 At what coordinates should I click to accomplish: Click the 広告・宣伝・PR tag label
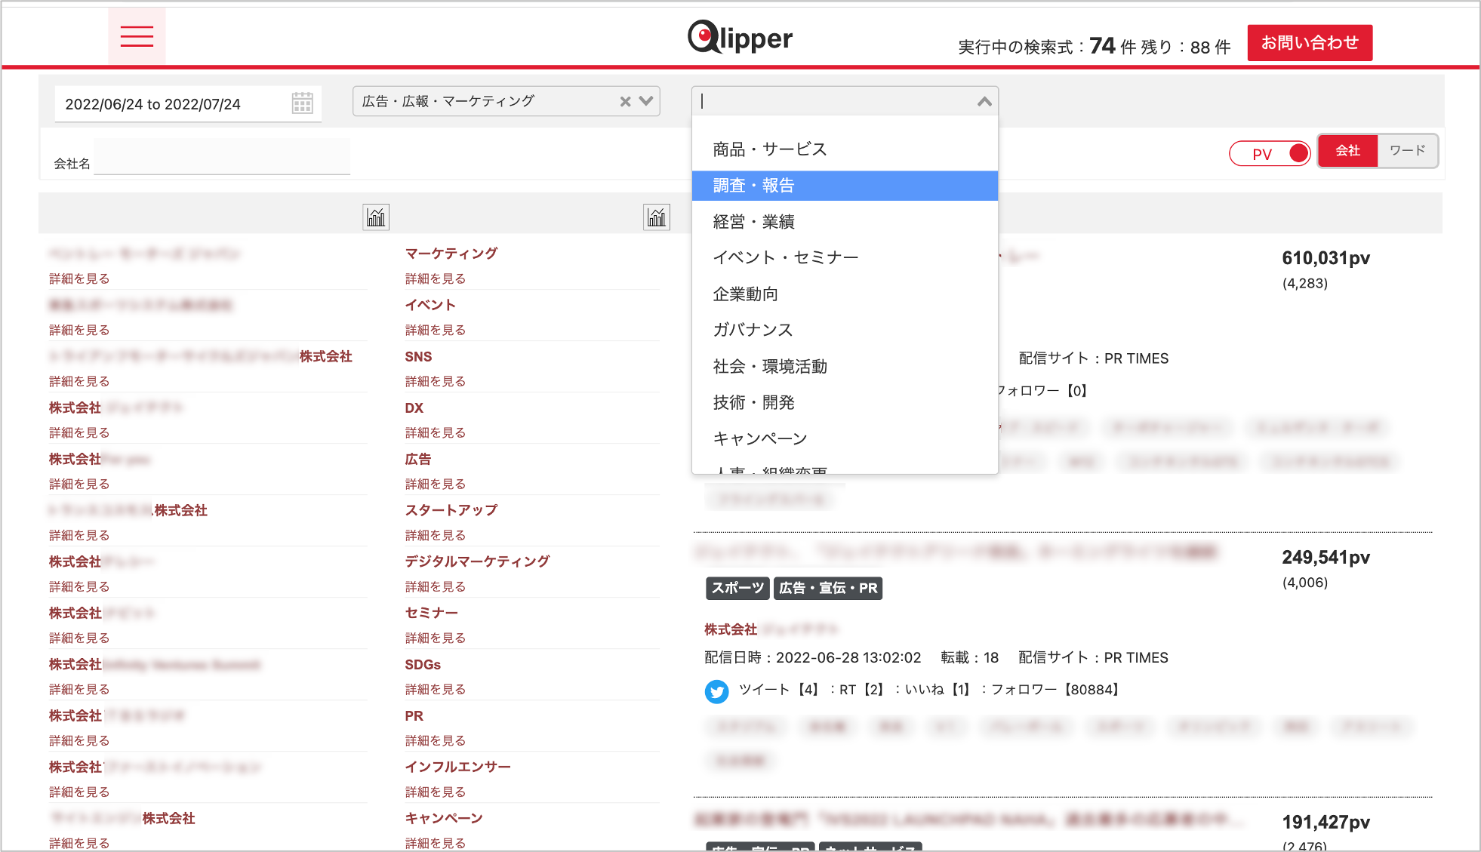(x=827, y=588)
